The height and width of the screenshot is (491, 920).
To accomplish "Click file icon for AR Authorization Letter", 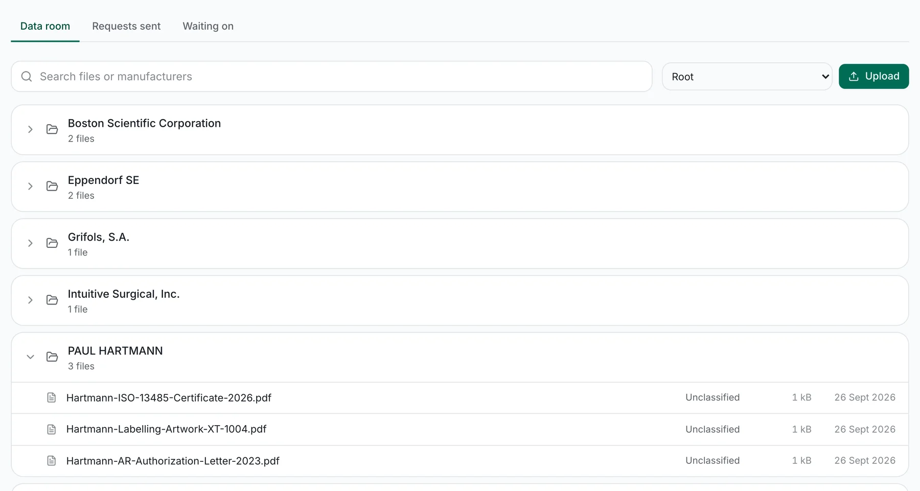I will [x=52, y=461].
